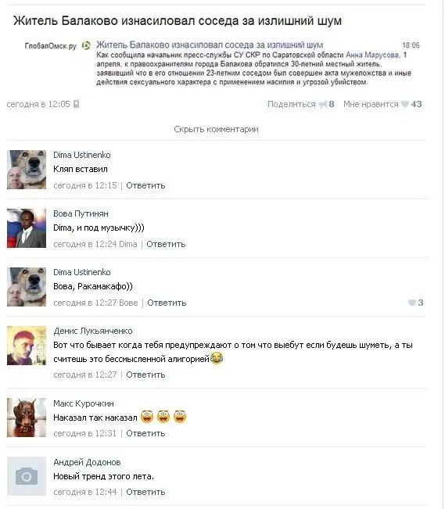Open Андрей Додонов's camera placeholder avatar
The image size is (445, 509).
click(27, 476)
